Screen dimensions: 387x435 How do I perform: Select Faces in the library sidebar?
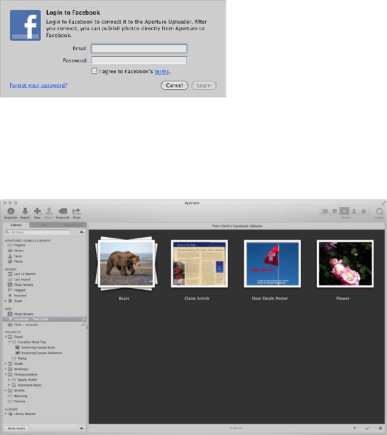[x=18, y=256]
